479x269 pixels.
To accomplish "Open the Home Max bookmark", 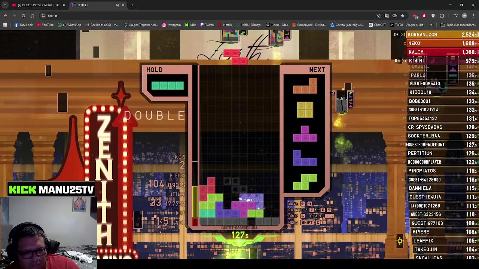I will 277,25.
